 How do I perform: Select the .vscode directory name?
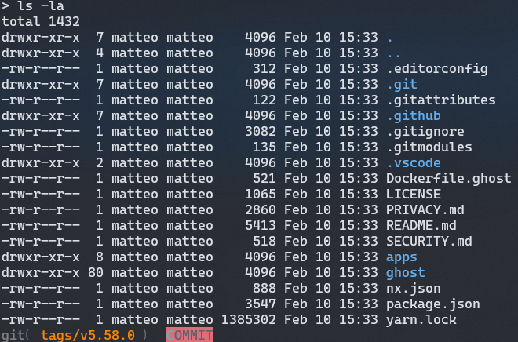(x=413, y=163)
